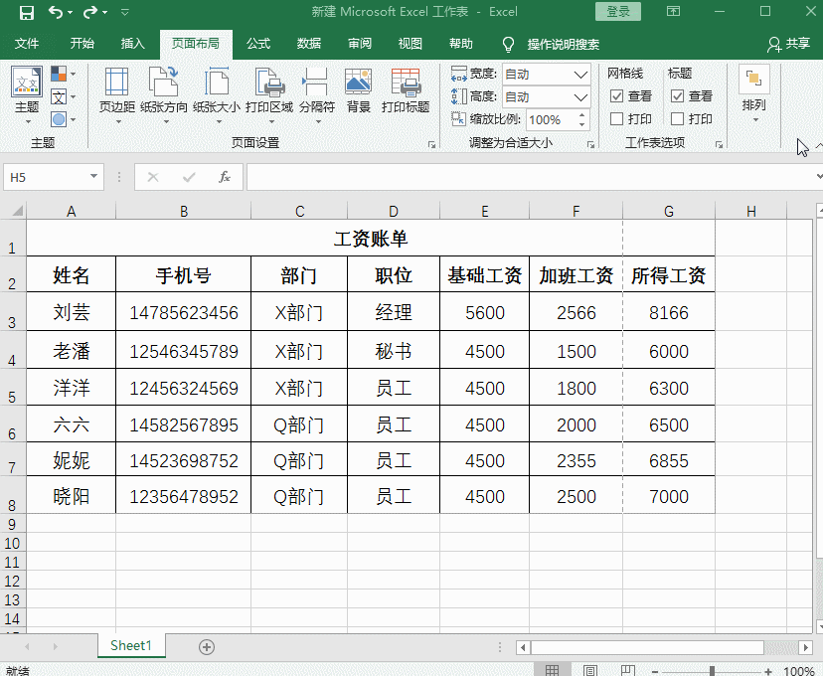This screenshot has width=823, height=676.
Task: Switch to the 开始 ribbon tab
Action: pyautogui.click(x=82, y=44)
